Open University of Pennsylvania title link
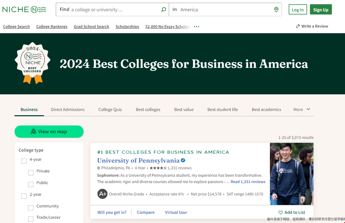This screenshot has height=223, width=345. pos(138,160)
